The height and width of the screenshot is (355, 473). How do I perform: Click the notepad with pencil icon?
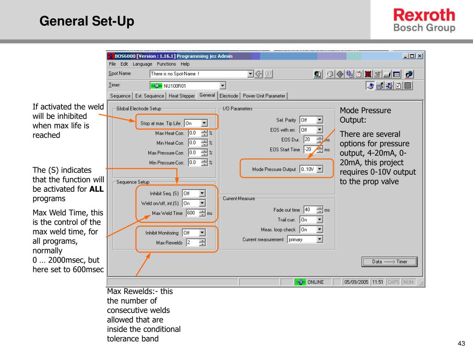tap(377, 74)
